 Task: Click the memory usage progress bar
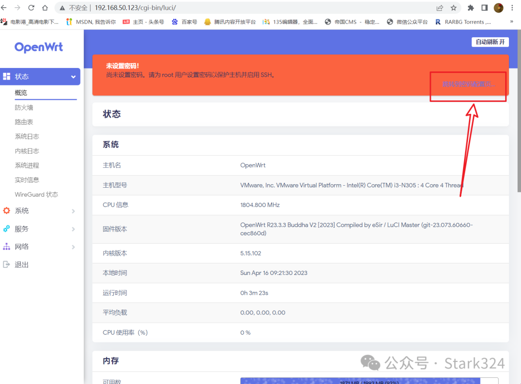click(369, 381)
